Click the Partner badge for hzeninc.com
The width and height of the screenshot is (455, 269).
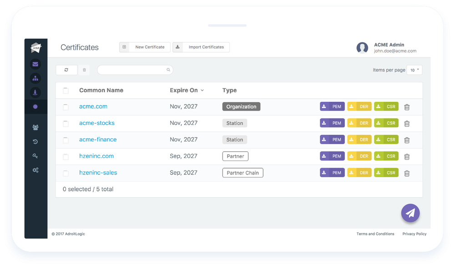pos(235,156)
